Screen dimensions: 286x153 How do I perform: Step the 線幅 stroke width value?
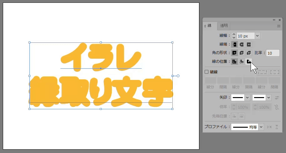tap(234, 36)
